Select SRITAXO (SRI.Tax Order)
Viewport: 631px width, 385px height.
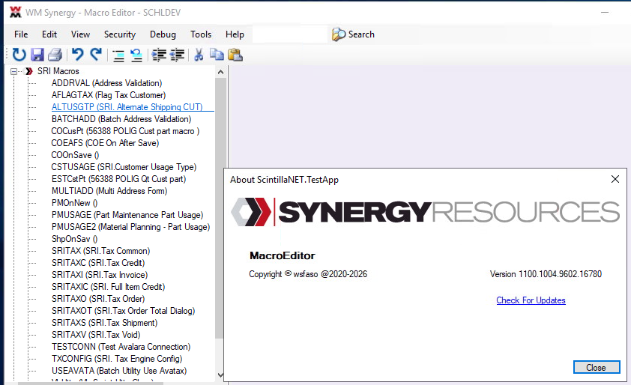tap(98, 299)
